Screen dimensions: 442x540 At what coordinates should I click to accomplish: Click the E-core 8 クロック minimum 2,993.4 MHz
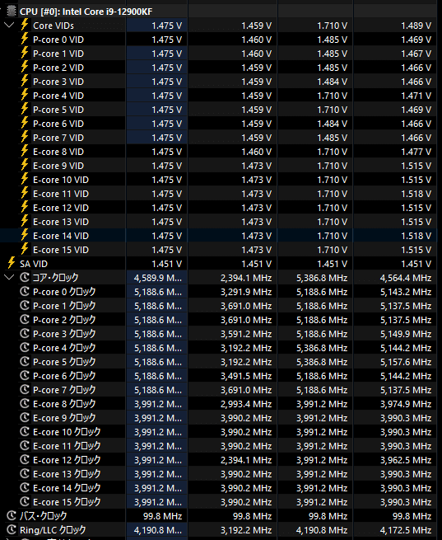pos(246,404)
